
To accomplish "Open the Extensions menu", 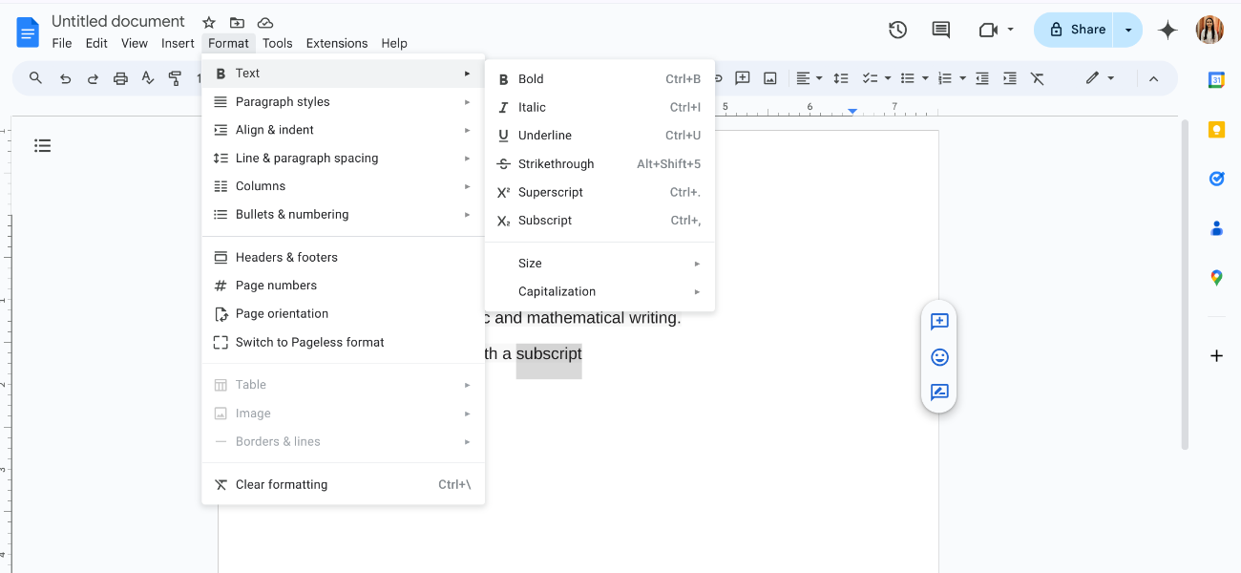I will pos(336,43).
